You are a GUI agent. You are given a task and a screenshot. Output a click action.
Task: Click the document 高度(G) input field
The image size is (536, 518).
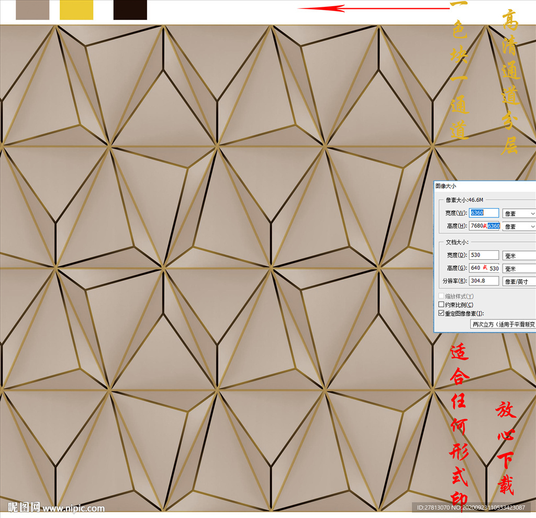point(484,268)
